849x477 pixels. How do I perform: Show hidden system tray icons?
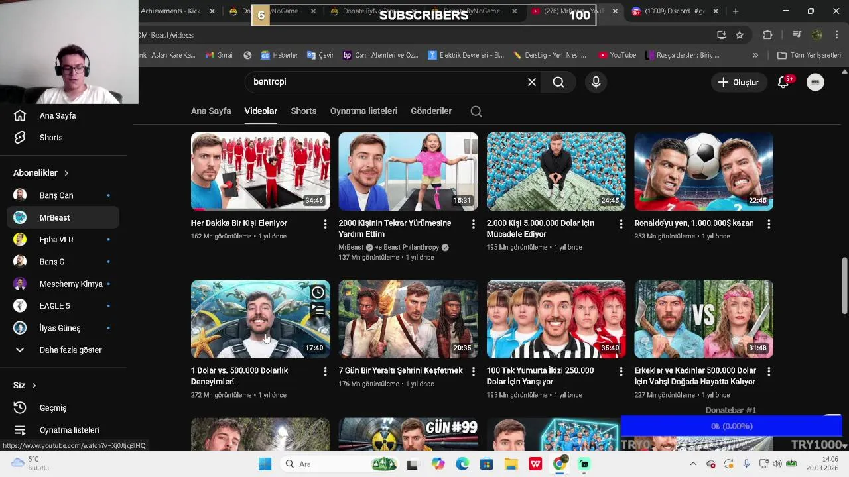[x=693, y=464]
